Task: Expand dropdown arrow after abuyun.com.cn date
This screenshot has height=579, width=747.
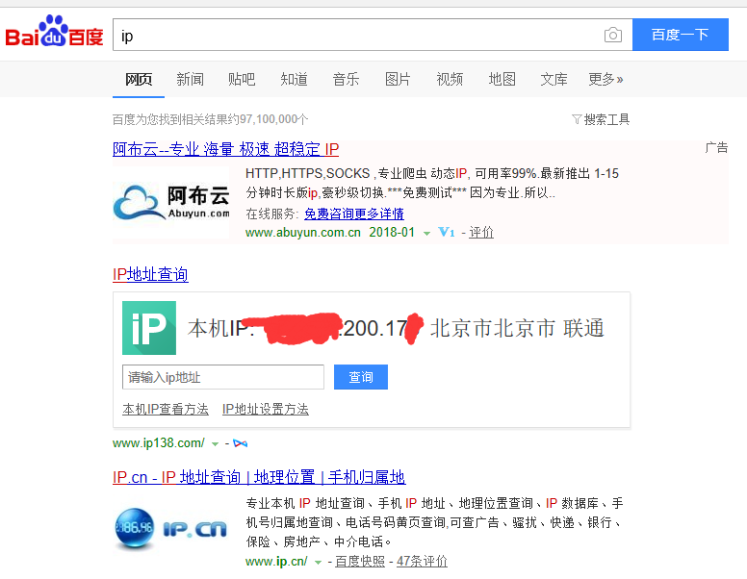Action: (x=426, y=234)
